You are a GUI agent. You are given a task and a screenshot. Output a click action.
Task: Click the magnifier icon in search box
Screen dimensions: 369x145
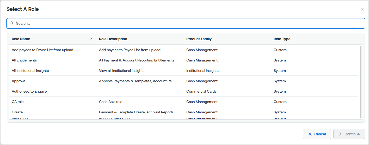pos(11,23)
